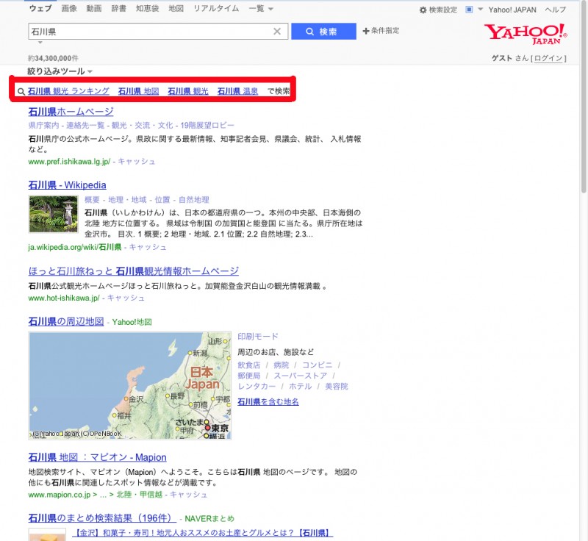Switch to the 画像 search tab
This screenshot has width=588, height=541.
click(69, 9)
